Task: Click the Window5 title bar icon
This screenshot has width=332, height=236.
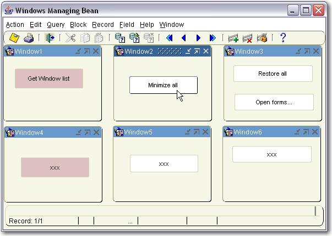Action: (x=119, y=132)
